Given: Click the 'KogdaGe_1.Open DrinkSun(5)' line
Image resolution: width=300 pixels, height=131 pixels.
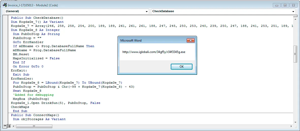Looking at the screenshot, I should click(x=55, y=103).
